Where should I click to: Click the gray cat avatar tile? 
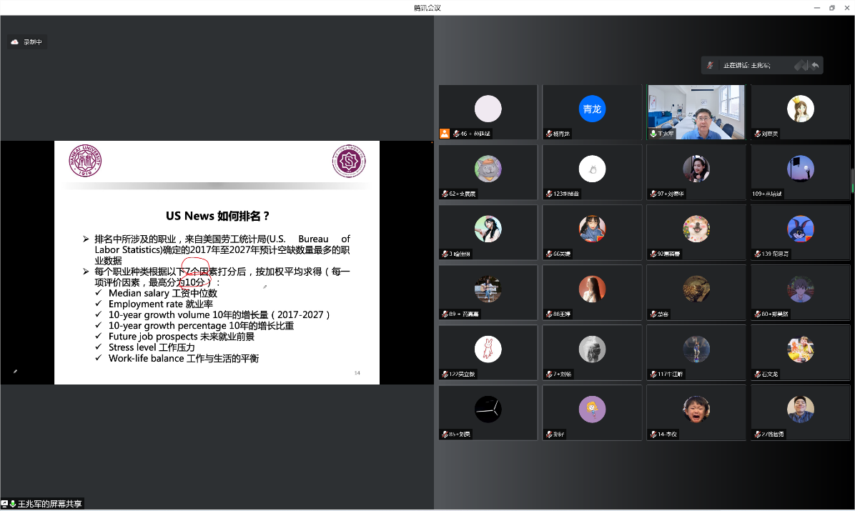click(x=488, y=169)
